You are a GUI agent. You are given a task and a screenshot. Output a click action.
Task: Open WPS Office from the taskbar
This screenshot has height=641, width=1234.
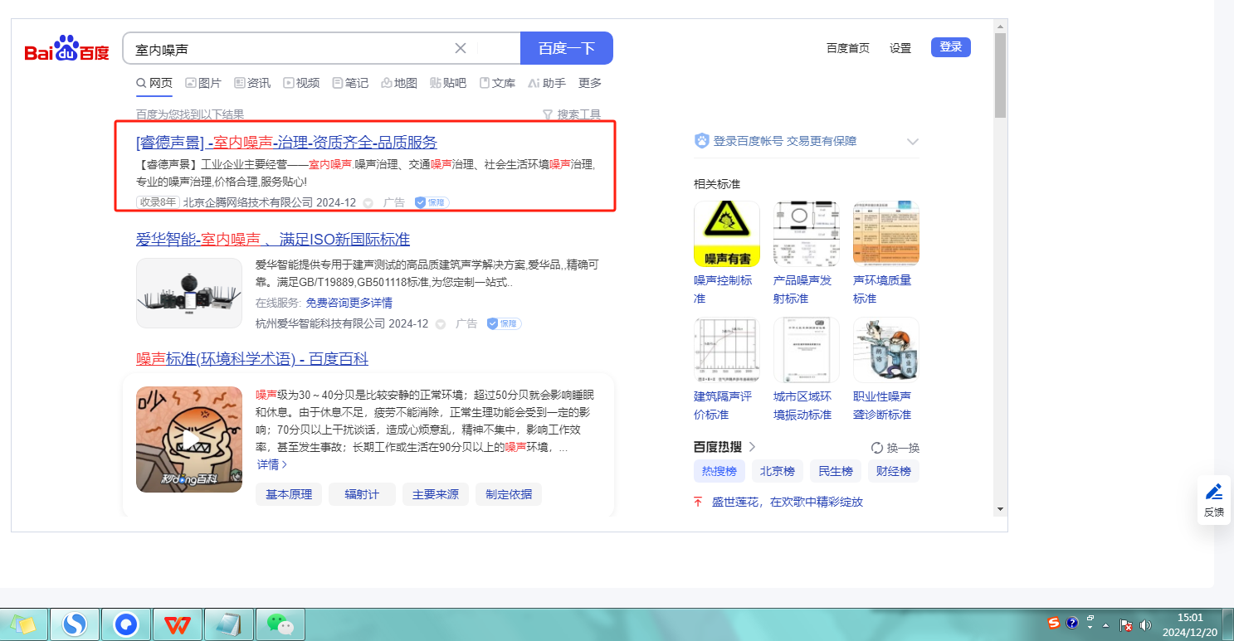pos(177,624)
